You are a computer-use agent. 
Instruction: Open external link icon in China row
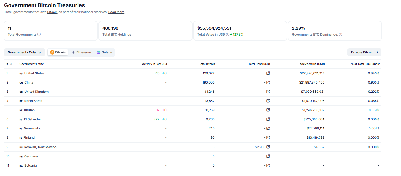[268, 82]
